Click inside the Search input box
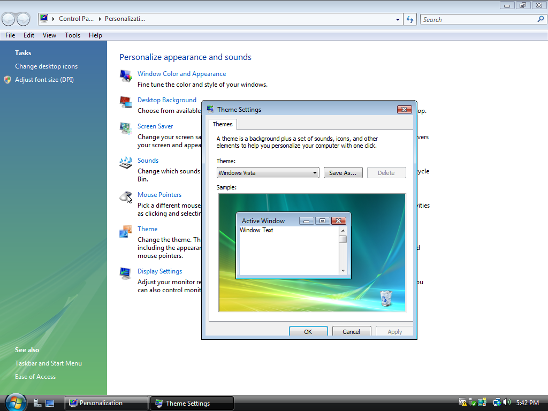 point(478,19)
